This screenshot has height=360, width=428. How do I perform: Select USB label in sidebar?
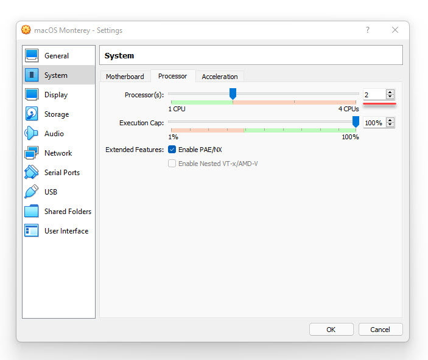tap(51, 192)
